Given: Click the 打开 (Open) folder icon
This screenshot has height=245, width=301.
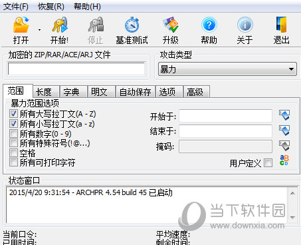Looking at the screenshot, I should pos(21,25).
